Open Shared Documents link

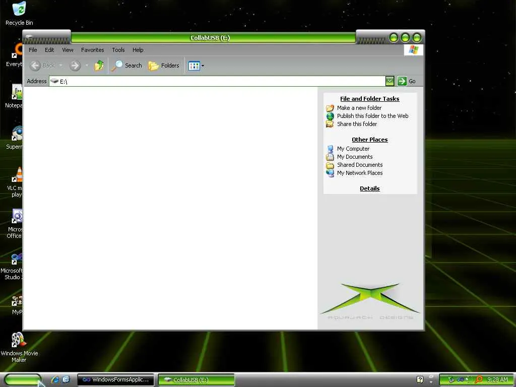tap(360, 165)
